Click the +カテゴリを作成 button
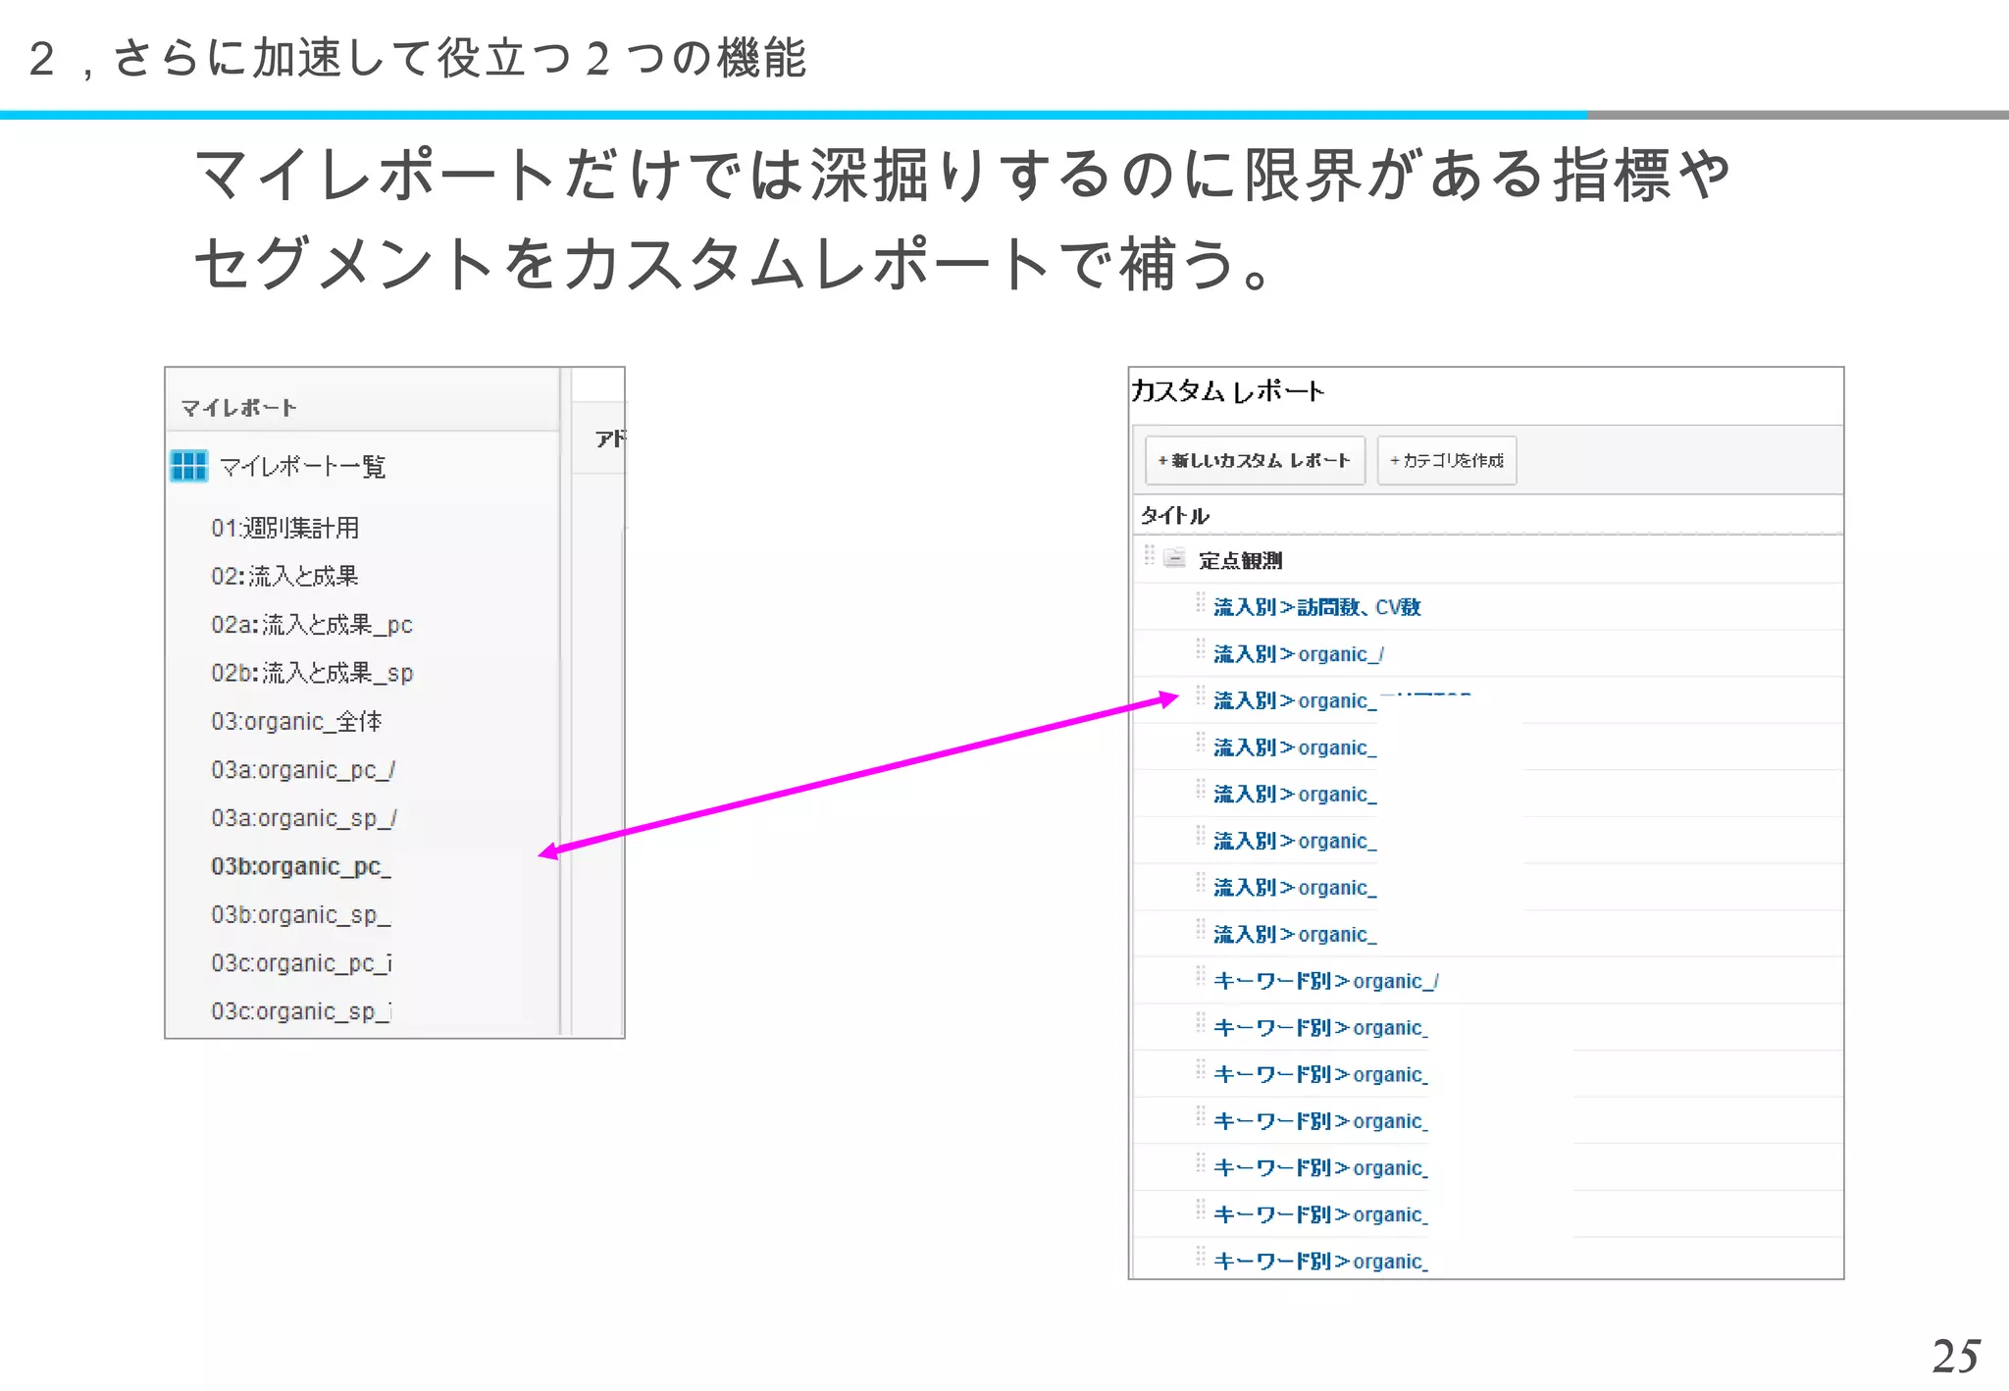2009x1391 pixels. point(1447,460)
